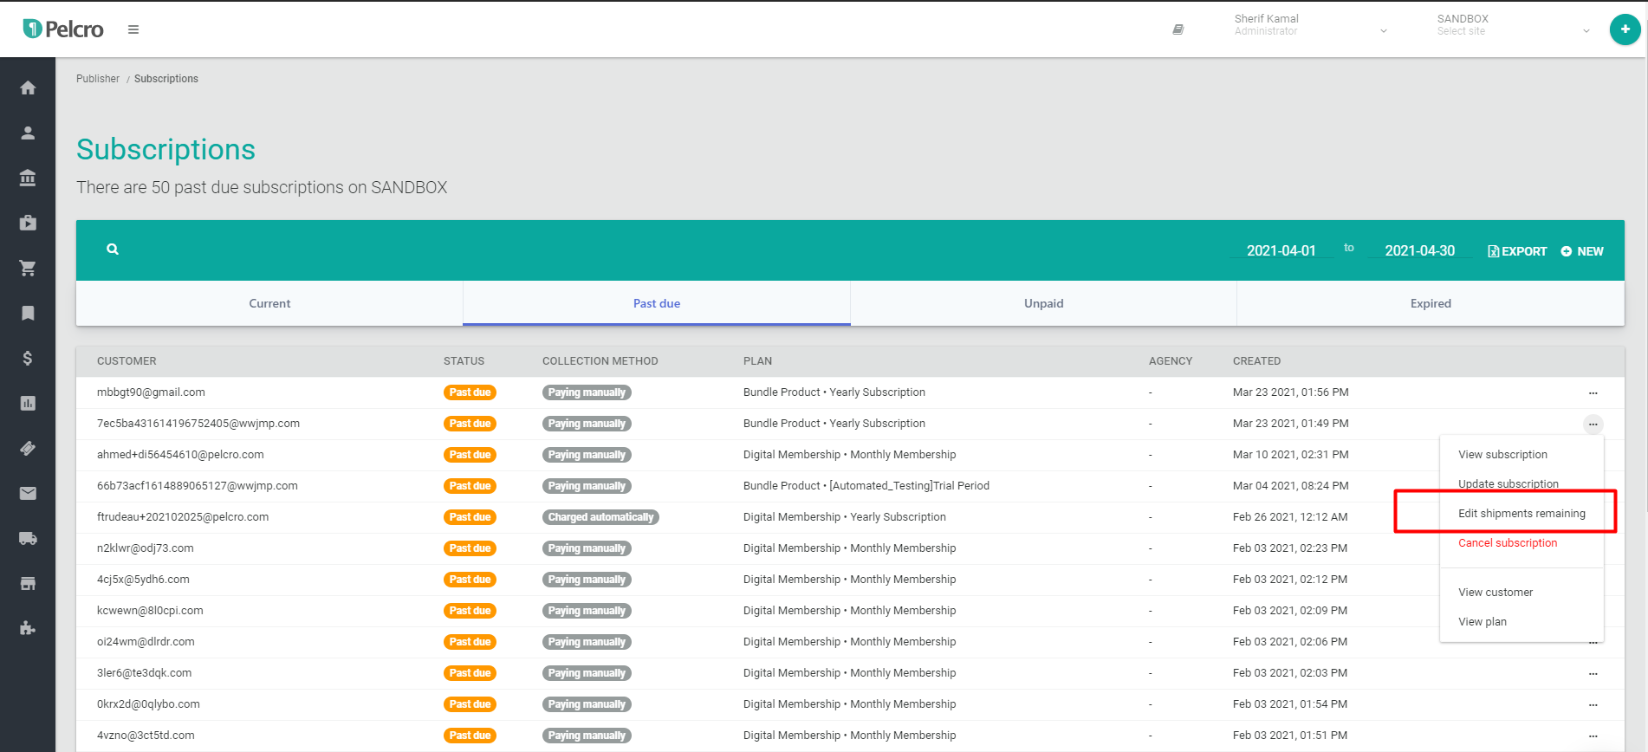Edit the end date 2021-04-30 field
1648x752 pixels.
(1419, 250)
